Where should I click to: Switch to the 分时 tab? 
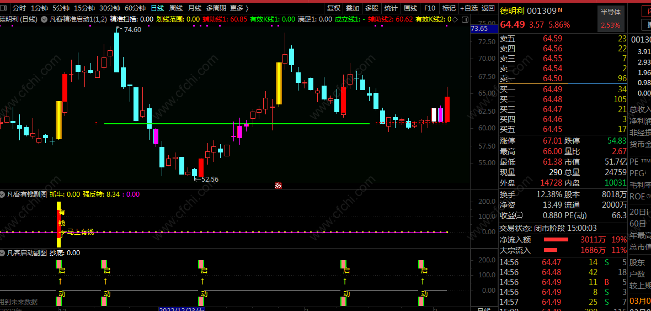tap(19, 8)
